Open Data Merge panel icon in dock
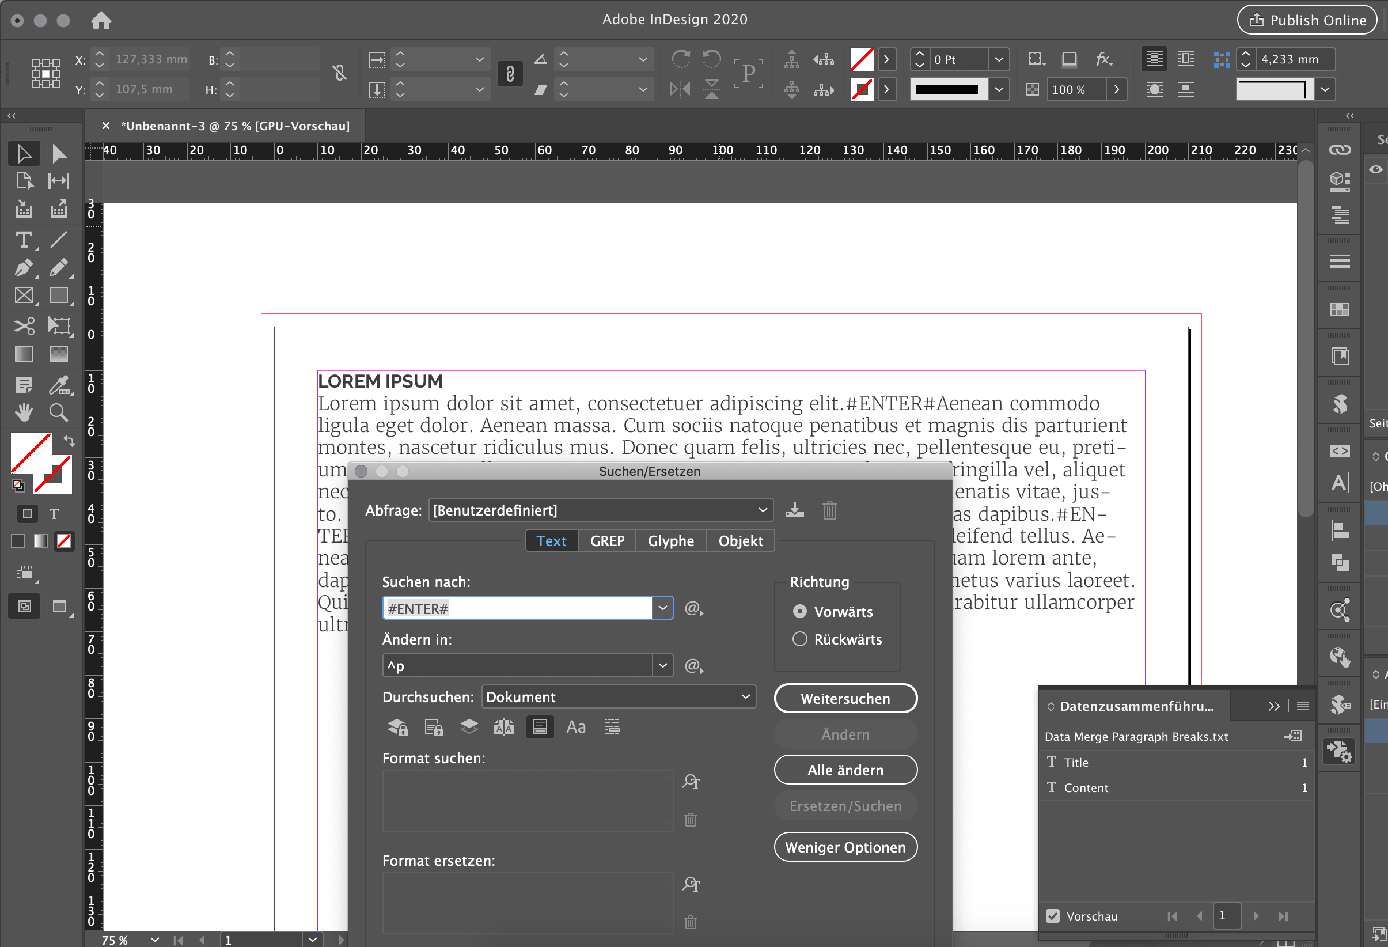This screenshot has width=1388, height=947. (1340, 751)
